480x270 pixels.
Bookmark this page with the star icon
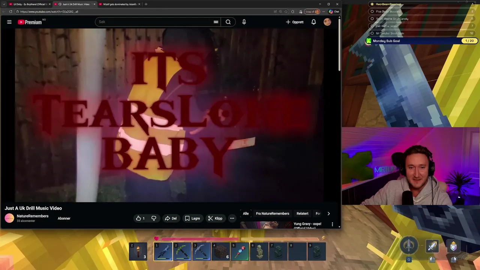[286, 12]
